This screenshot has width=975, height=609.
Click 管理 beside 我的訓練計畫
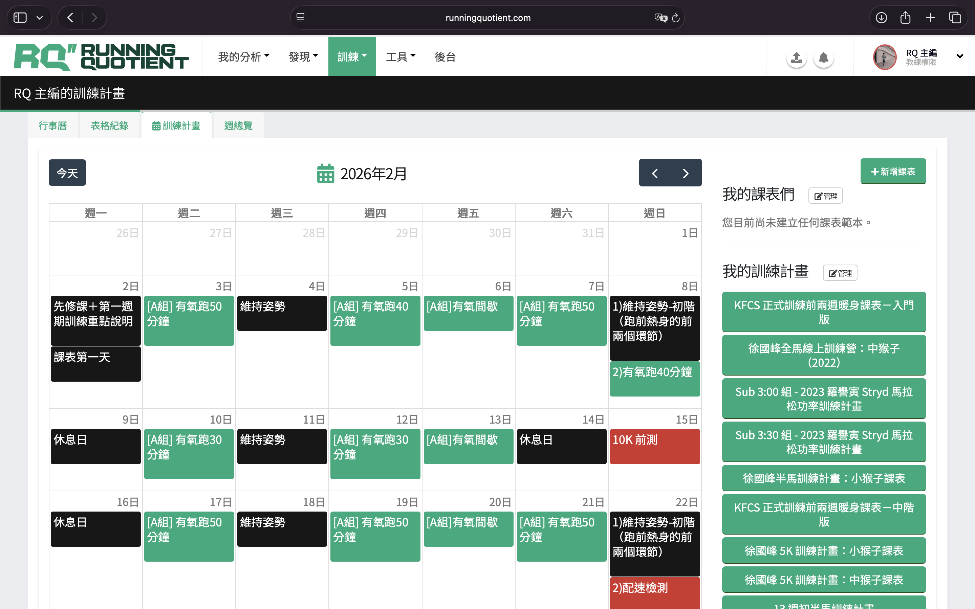(840, 273)
